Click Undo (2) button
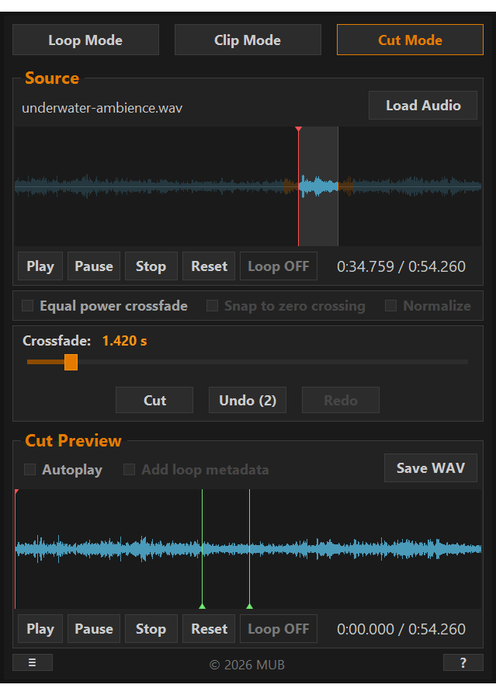Screen dimensions: 496x695 [248, 400]
